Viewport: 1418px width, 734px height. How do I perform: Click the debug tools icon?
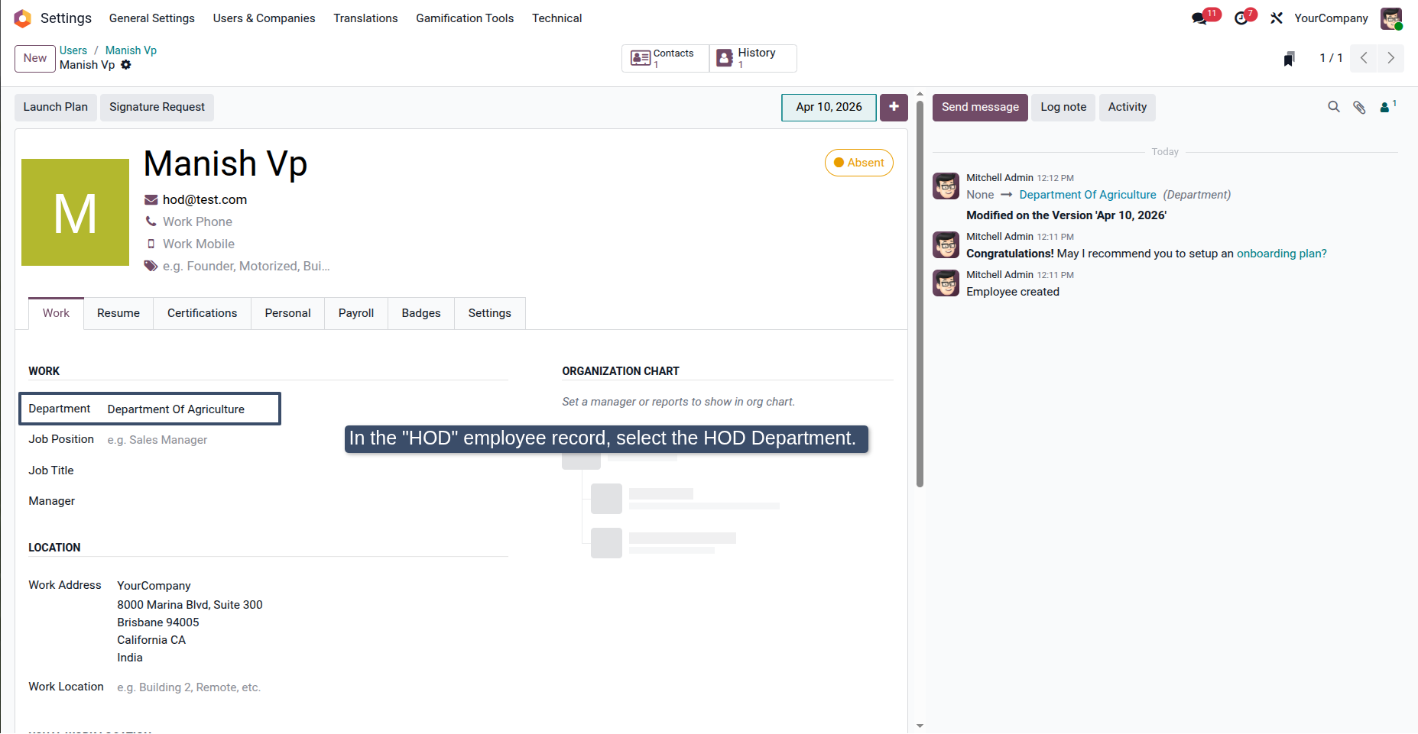(1277, 18)
